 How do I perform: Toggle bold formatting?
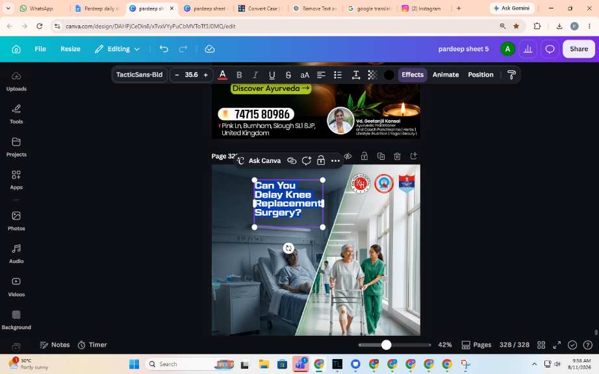coord(239,75)
